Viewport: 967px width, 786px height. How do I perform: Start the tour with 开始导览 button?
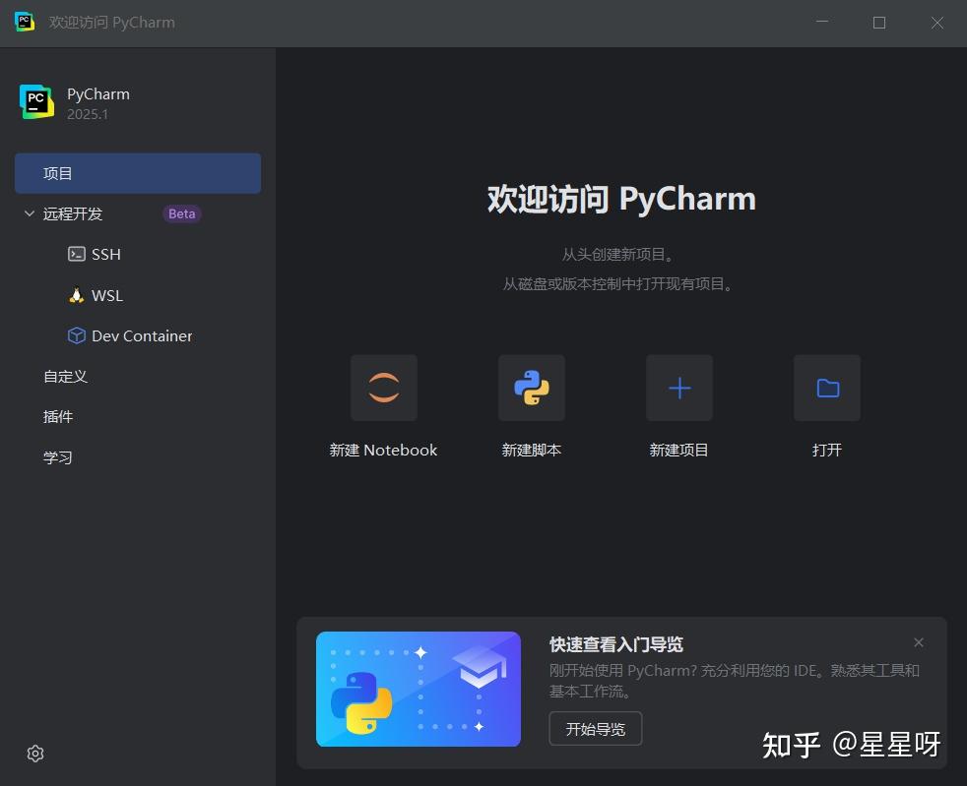click(595, 728)
